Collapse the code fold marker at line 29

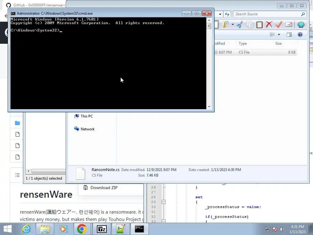(x=164, y=202)
